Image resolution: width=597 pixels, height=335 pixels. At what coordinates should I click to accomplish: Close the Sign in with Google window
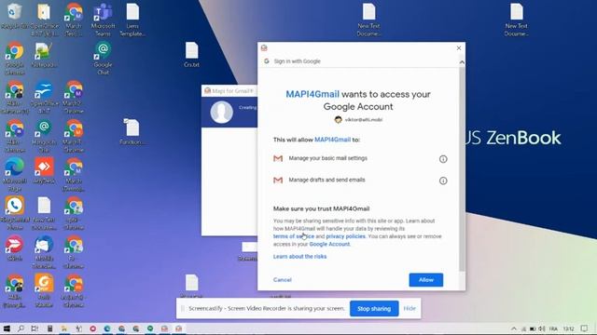point(459,47)
